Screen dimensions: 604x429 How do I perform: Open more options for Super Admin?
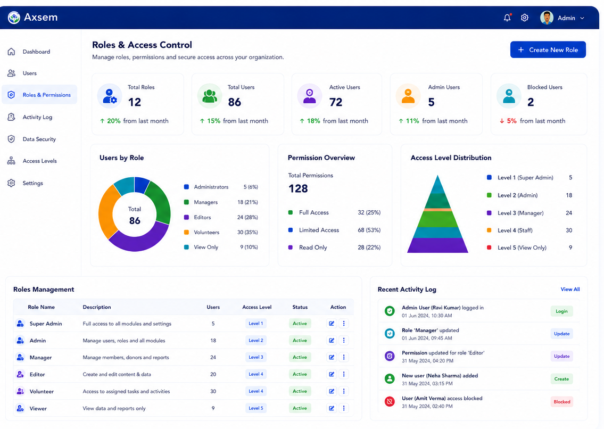(x=344, y=324)
